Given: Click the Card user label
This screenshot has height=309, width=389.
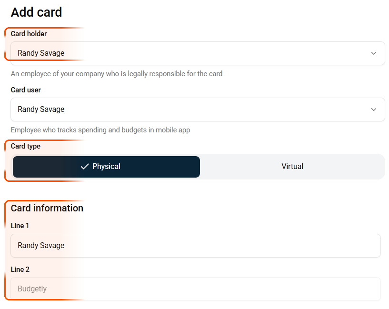Looking at the screenshot, I should coord(26,90).
